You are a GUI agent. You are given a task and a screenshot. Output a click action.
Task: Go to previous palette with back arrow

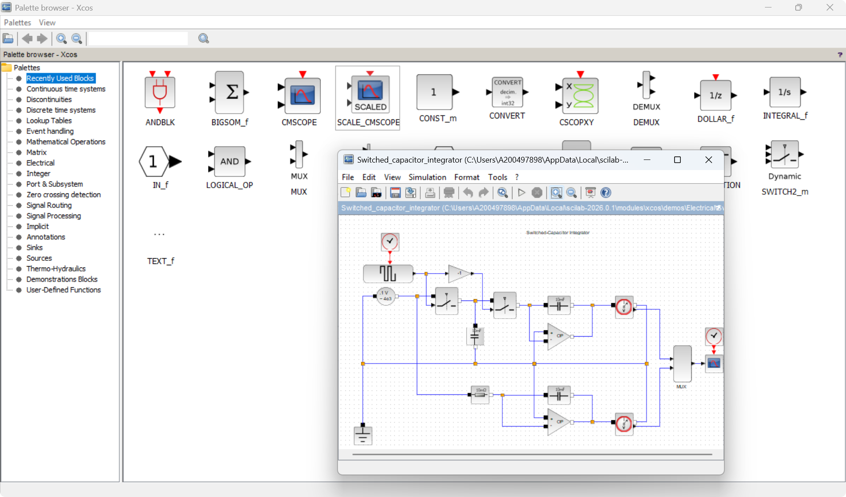pos(27,39)
